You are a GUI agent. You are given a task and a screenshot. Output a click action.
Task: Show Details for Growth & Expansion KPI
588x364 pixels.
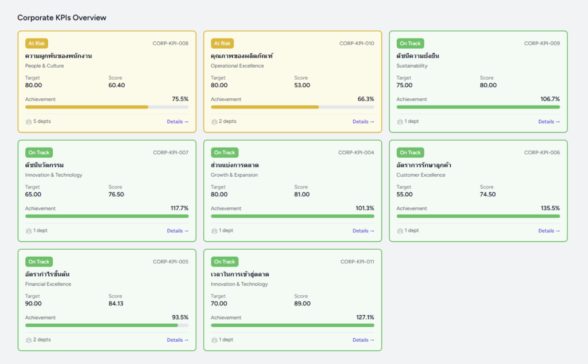(x=363, y=231)
